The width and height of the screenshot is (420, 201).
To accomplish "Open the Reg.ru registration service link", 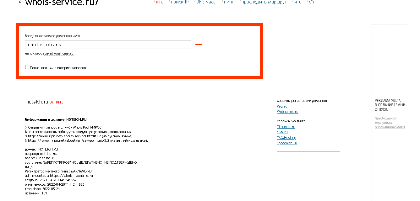I will pos(282,106).
